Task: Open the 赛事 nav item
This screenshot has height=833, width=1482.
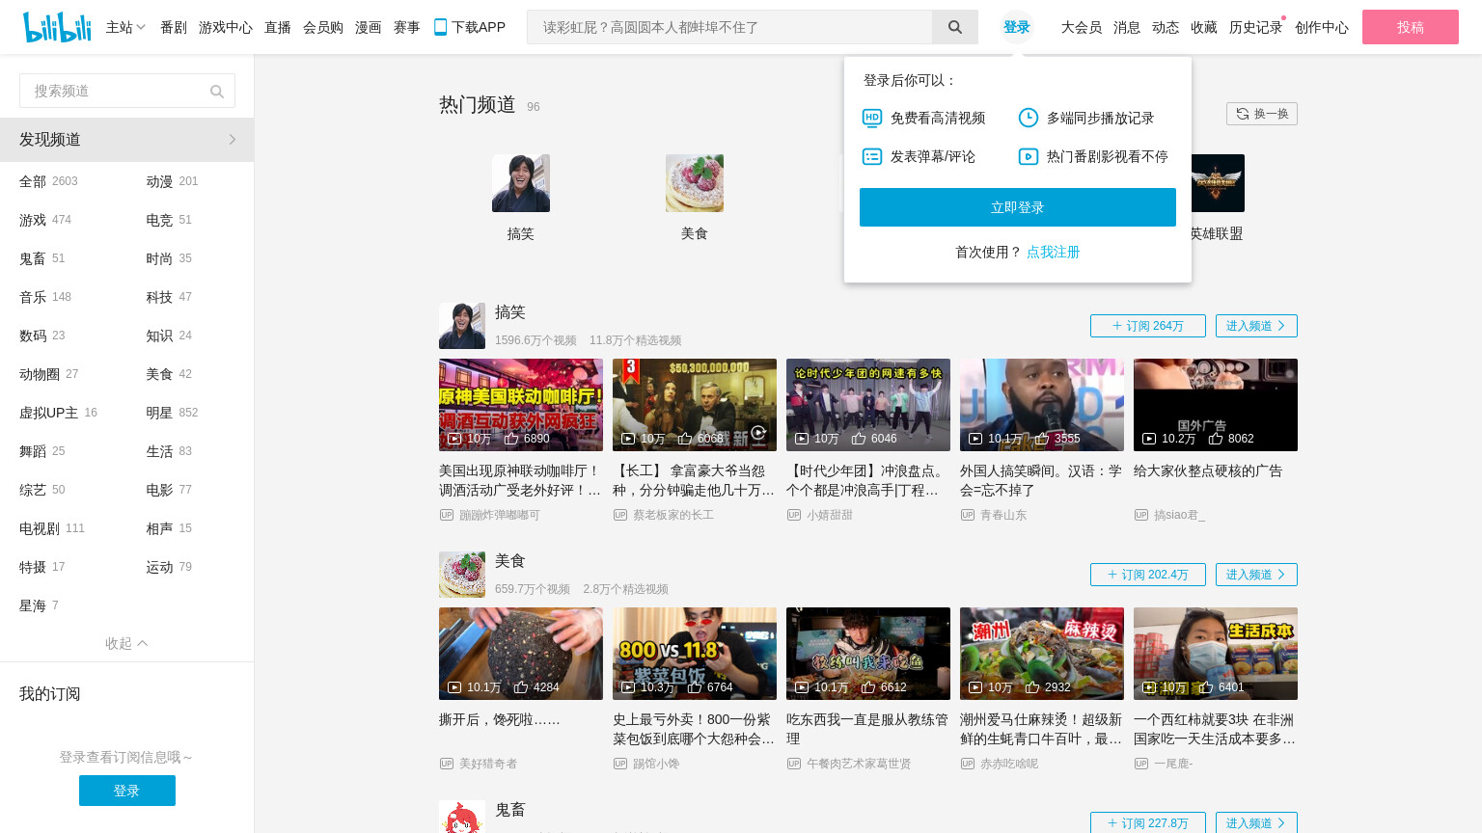Action: pos(407,27)
